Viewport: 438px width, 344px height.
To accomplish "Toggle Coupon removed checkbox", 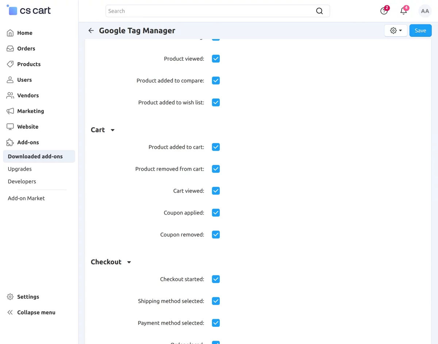I will tap(216, 235).
